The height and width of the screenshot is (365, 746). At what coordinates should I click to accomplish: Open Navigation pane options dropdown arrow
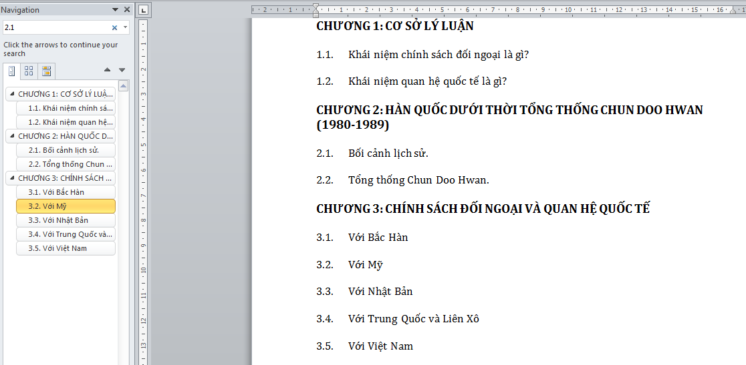(x=115, y=9)
